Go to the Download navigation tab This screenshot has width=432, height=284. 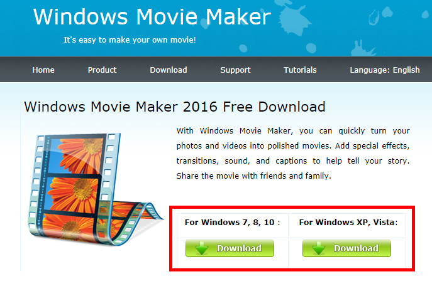click(169, 70)
